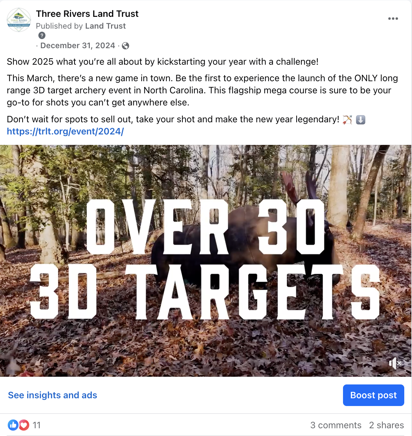Click the red heart love reaction icon
The height and width of the screenshot is (436, 412).
click(24, 425)
